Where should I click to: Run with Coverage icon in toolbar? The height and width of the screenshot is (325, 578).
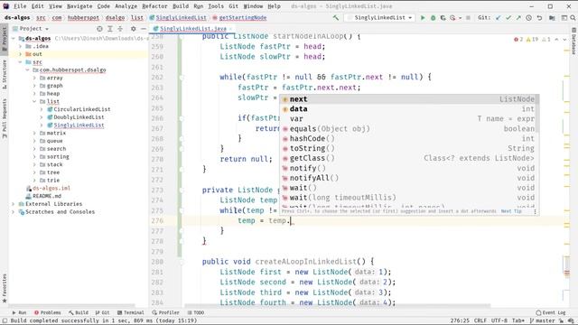click(x=443, y=18)
